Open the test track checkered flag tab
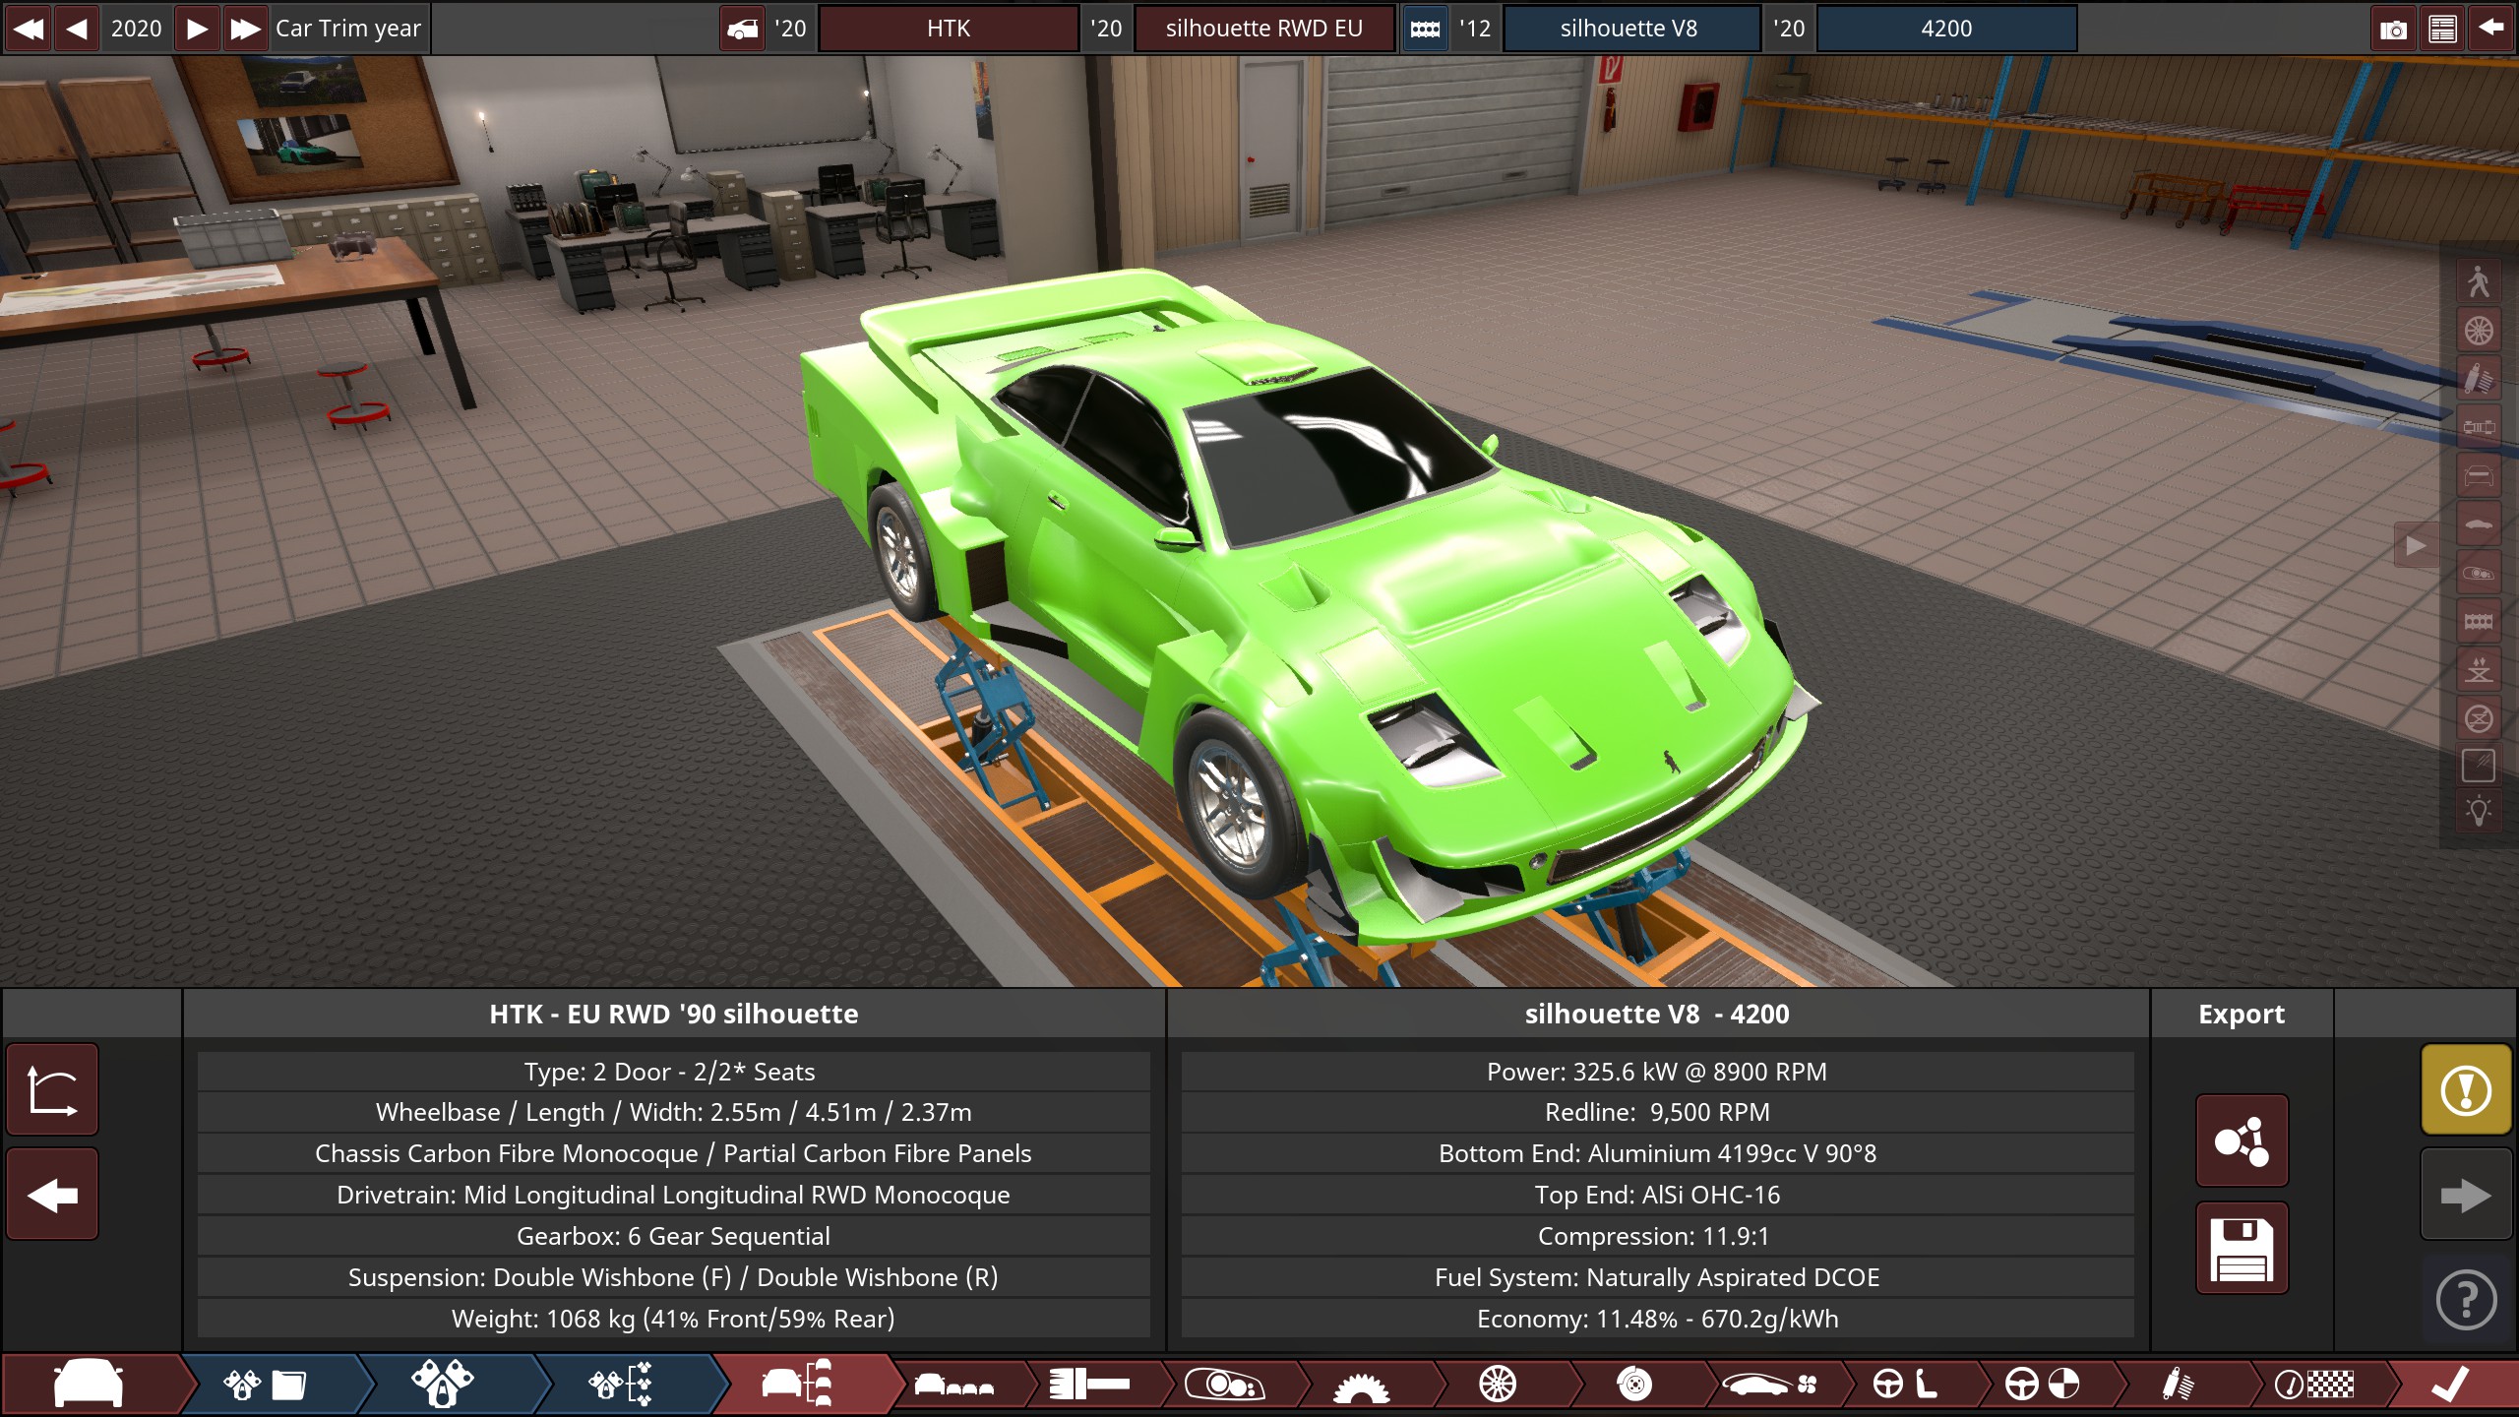This screenshot has width=2519, height=1417. [x=2313, y=1385]
